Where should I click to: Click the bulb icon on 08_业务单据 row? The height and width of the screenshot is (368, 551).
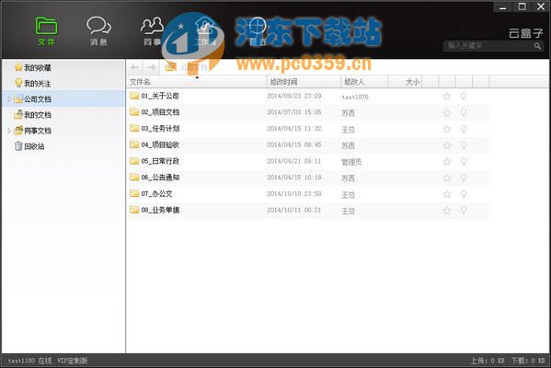tap(464, 210)
